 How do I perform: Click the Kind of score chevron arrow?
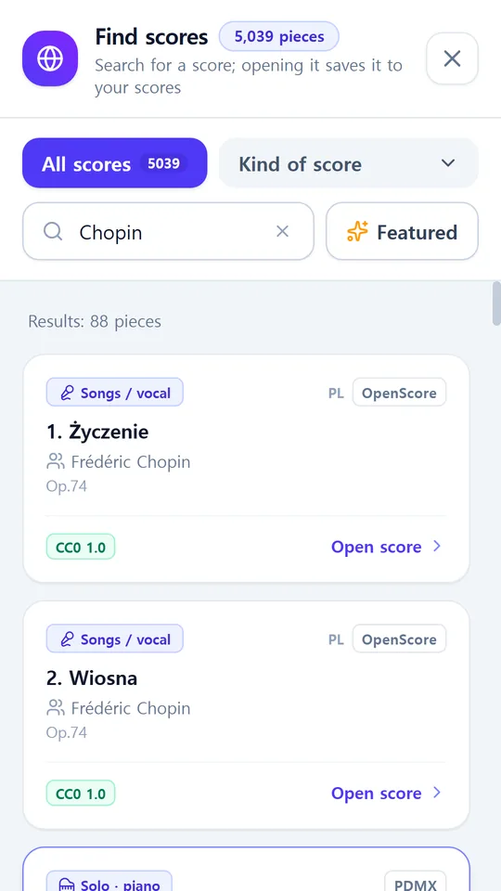click(448, 163)
